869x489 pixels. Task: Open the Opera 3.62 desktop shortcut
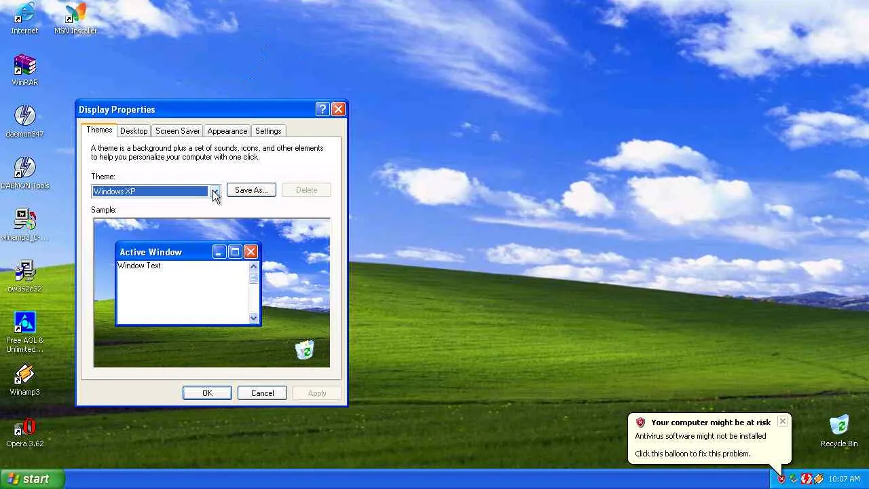25,432
